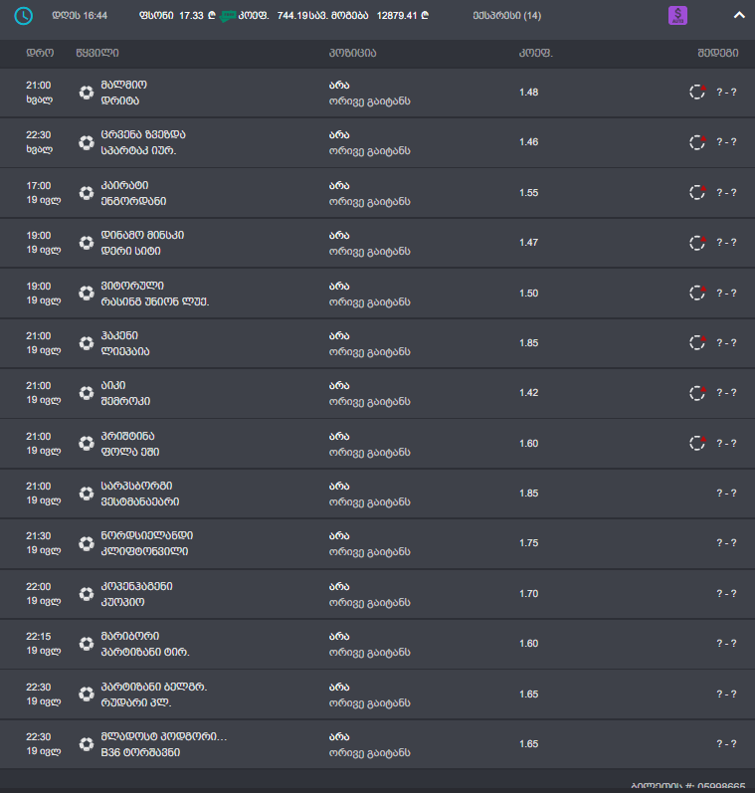Click the ? - ? result on B36 ტორშავნი row
Image resolution: width=755 pixels, height=793 pixels.
point(726,743)
